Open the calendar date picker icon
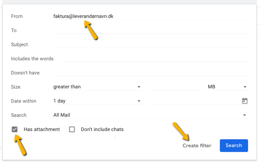Image resolution: width=261 pixels, height=164 pixels. 245,101
